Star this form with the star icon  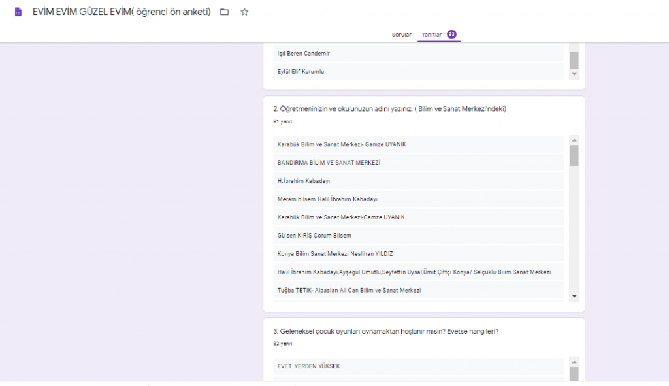(x=244, y=12)
